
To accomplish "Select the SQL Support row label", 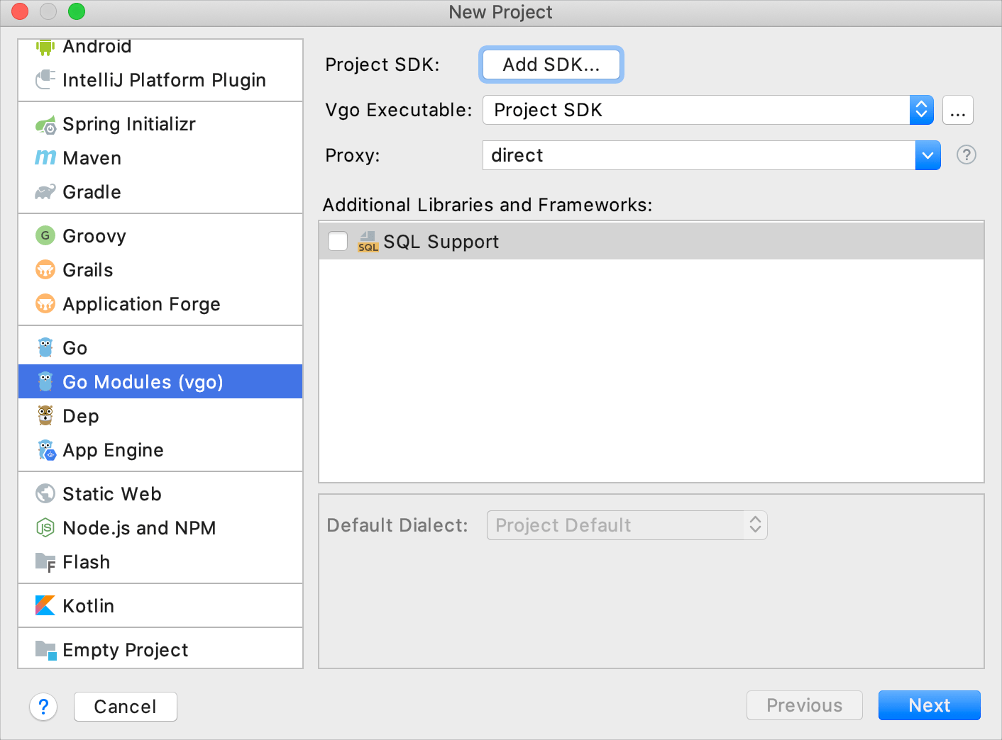I will [441, 242].
